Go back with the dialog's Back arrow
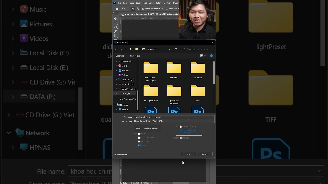Viewport: 328px width, 184px height. 116,49
